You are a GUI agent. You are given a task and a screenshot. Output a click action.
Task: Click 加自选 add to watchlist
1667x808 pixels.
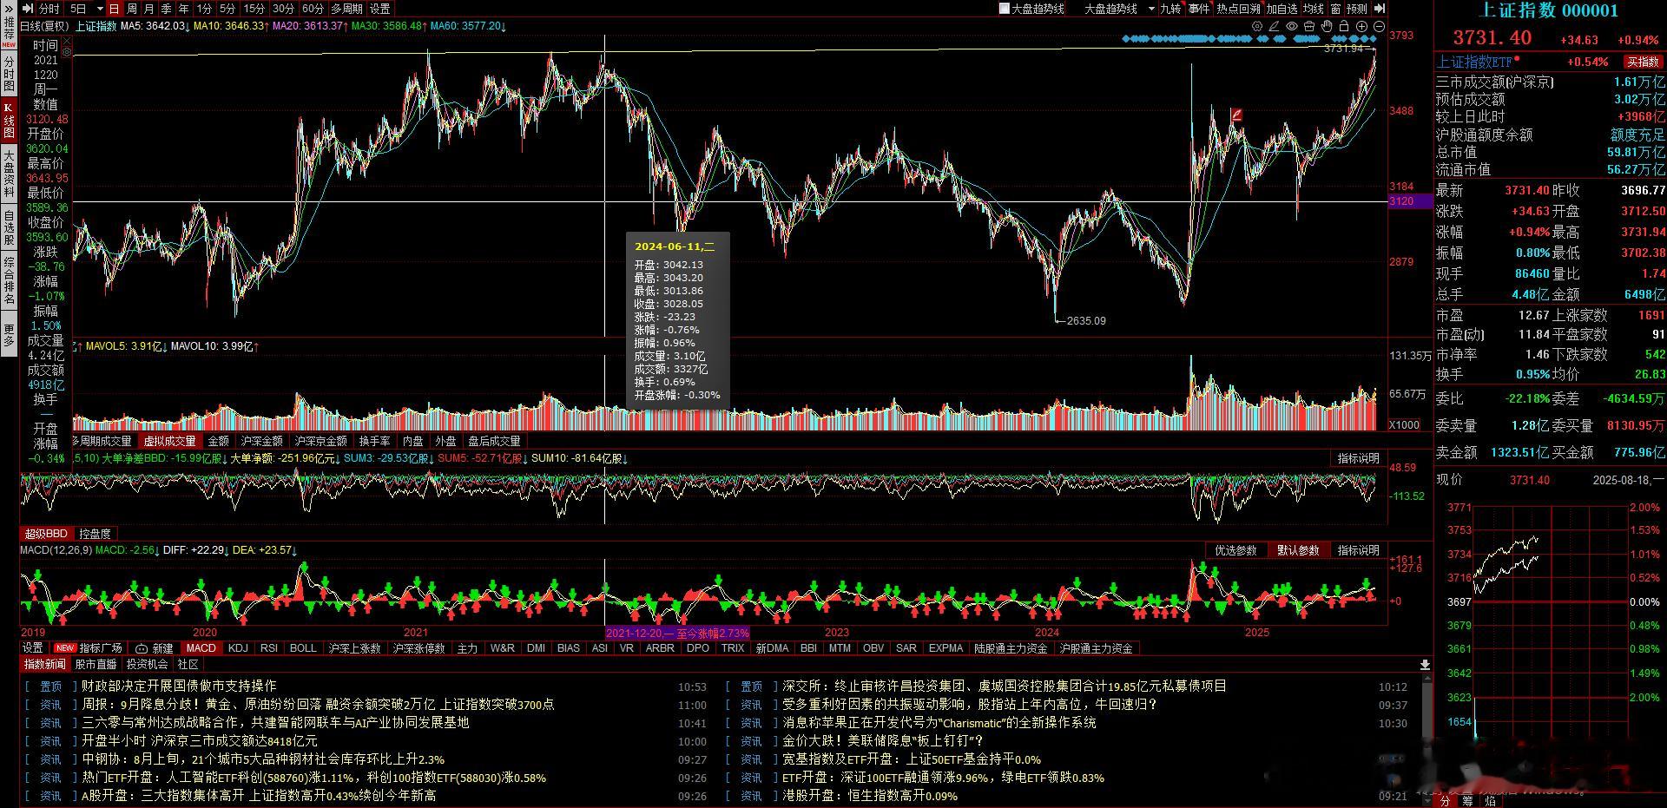(1282, 9)
